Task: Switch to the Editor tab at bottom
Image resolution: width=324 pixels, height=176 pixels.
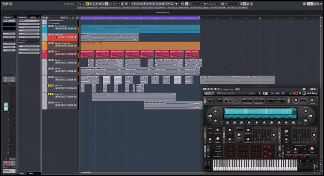Action: (x=31, y=173)
